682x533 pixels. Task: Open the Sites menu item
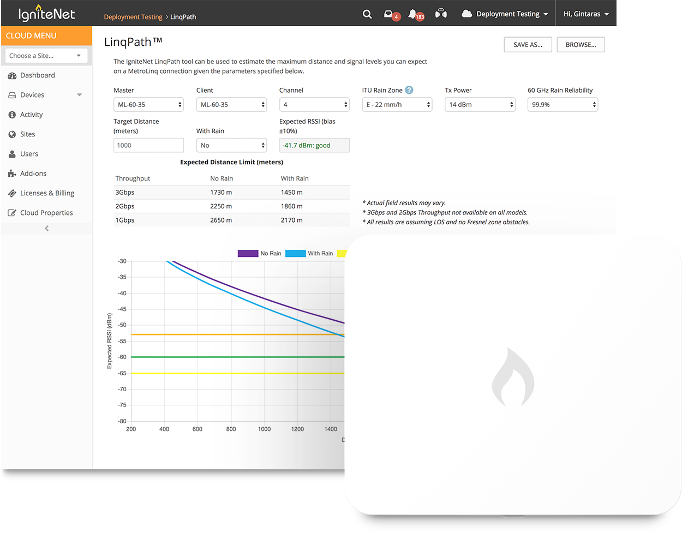click(27, 134)
